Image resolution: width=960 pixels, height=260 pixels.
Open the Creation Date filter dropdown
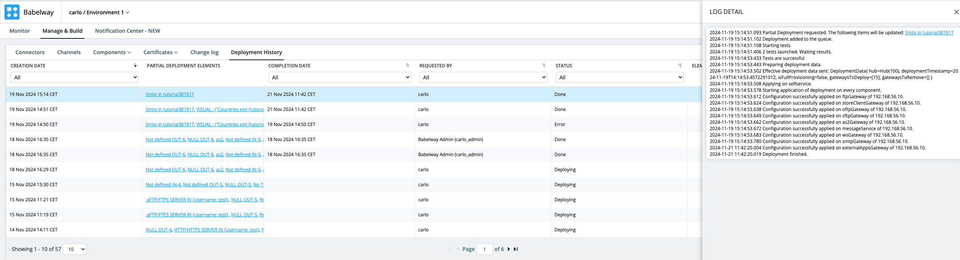[74, 78]
